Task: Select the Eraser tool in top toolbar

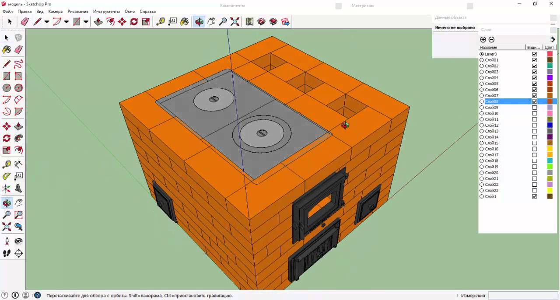Action: point(25,21)
